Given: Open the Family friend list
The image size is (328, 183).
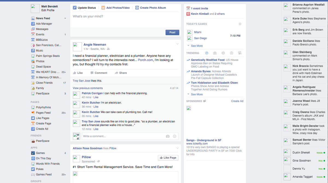Looking at the screenshot, I should [x=40, y=88].
